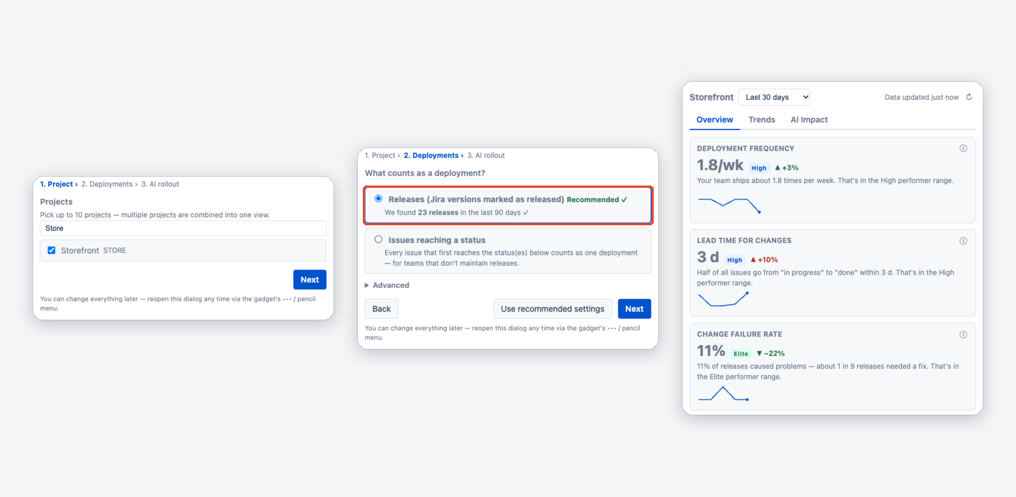This screenshot has height=497, width=1016.
Task: Tick the Storefront STORE project checkbox
Action: [51, 250]
